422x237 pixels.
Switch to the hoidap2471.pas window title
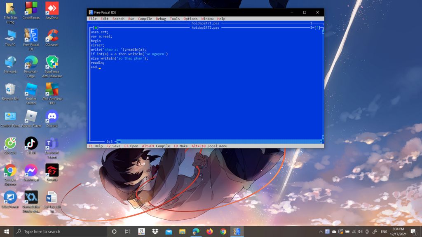[x=205, y=23]
